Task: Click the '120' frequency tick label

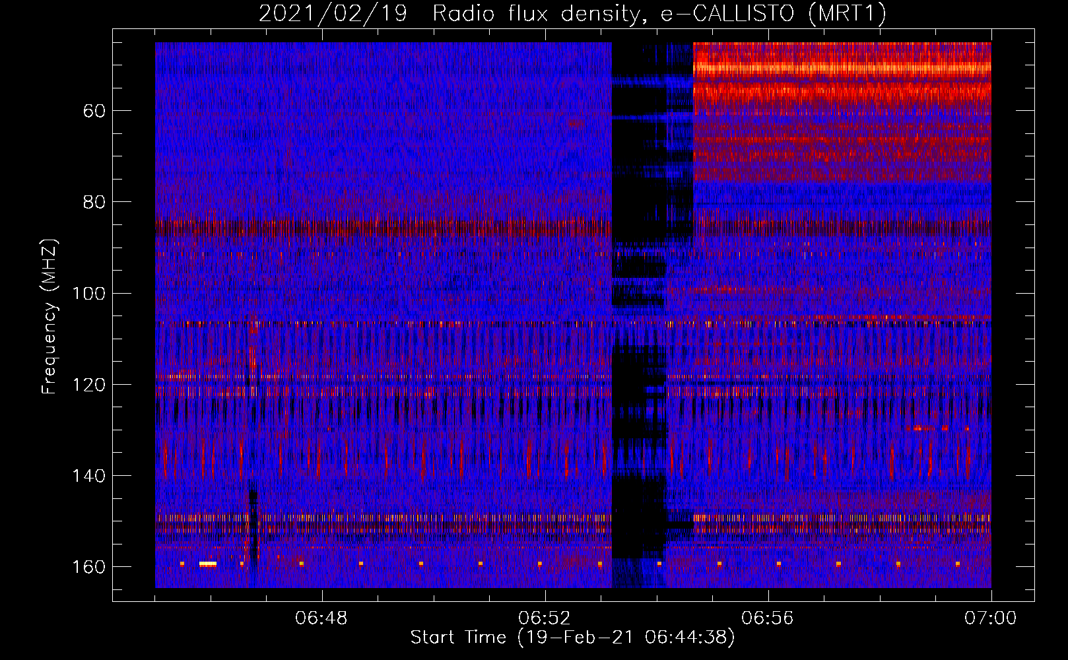Action: point(89,385)
